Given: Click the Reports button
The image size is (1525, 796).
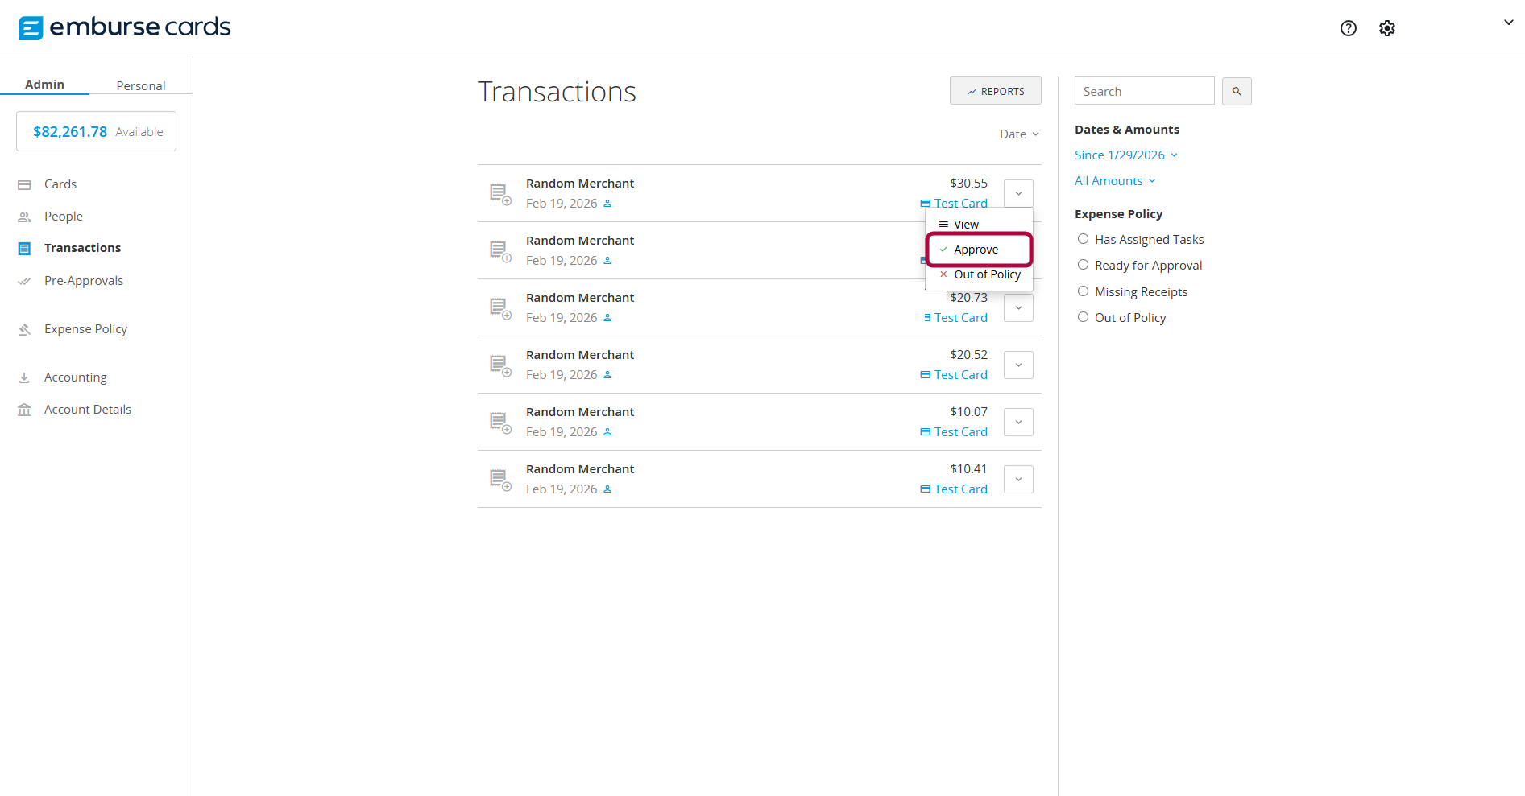Looking at the screenshot, I should tap(995, 91).
